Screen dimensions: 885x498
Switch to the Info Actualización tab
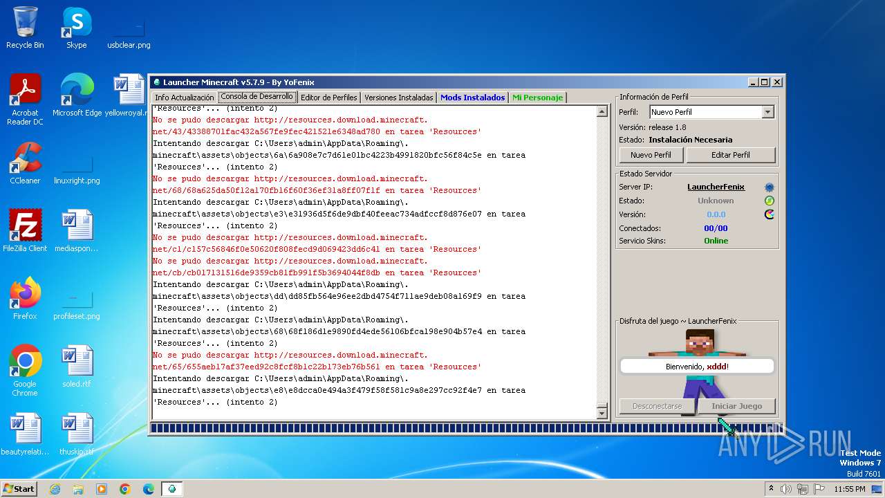(185, 98)
